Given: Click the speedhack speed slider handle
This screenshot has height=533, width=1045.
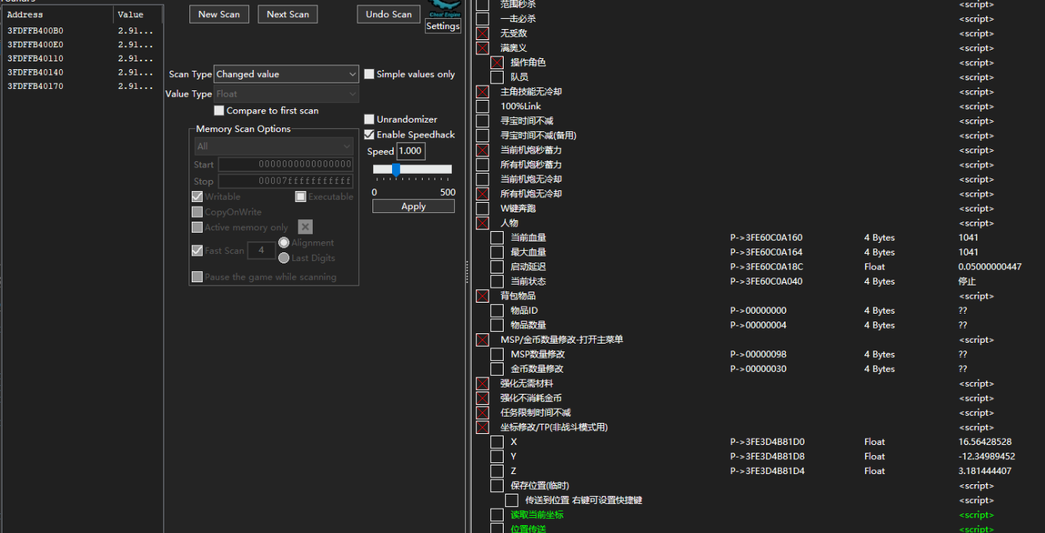Looking at the screenshot, I should pyautogui.click(x=396, y=169).
